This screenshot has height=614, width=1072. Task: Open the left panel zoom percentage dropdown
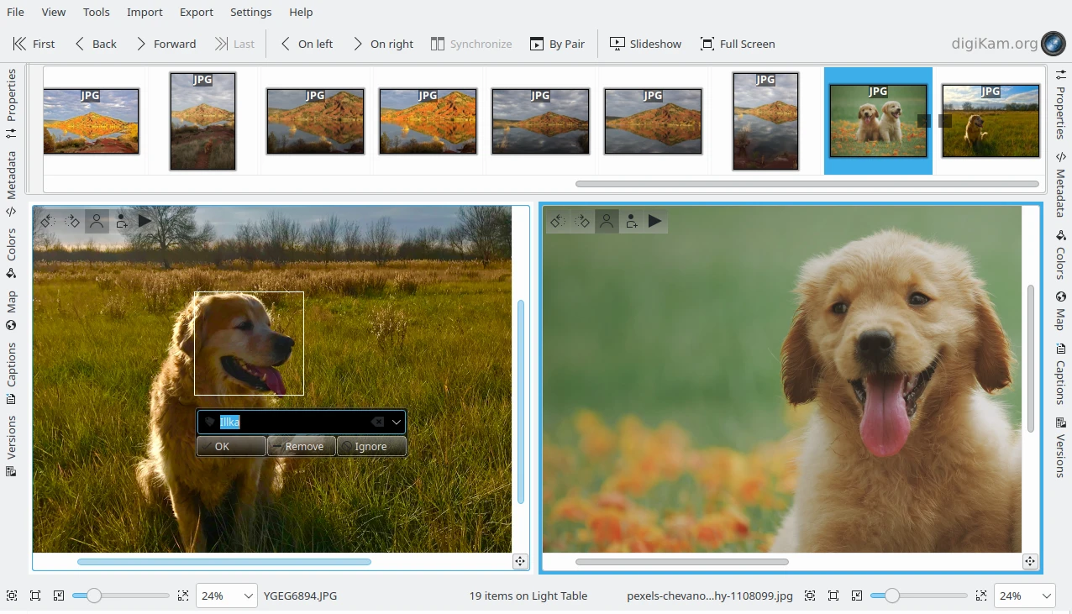248,596
